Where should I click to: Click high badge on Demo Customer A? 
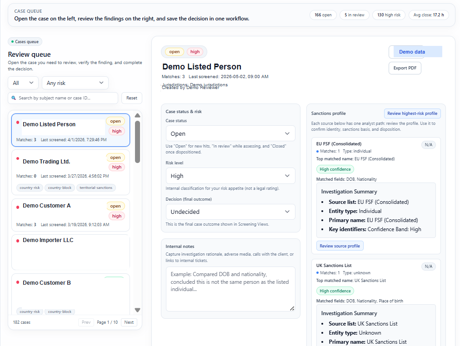coord(117,216)
